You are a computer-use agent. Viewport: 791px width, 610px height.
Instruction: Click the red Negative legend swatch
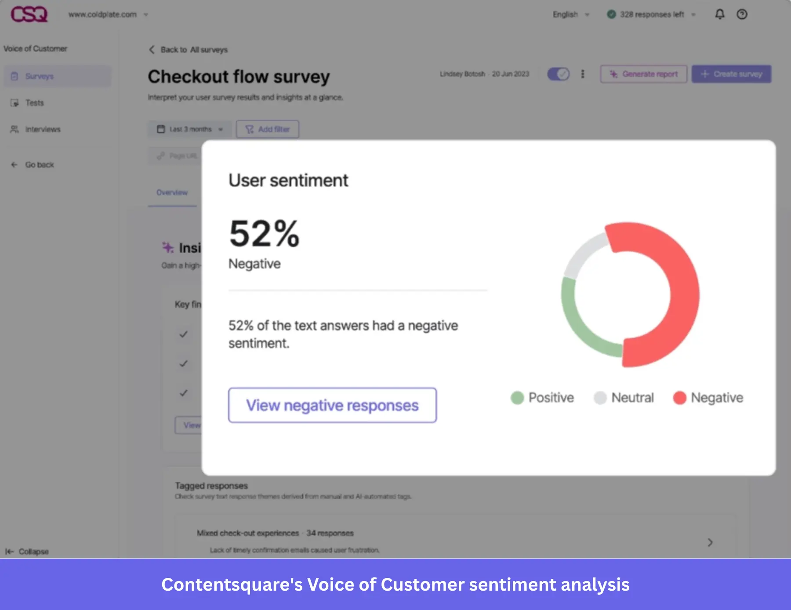pos(680,398)
